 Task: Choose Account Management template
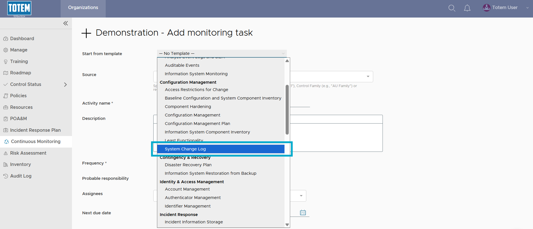(x=221, y=189)
